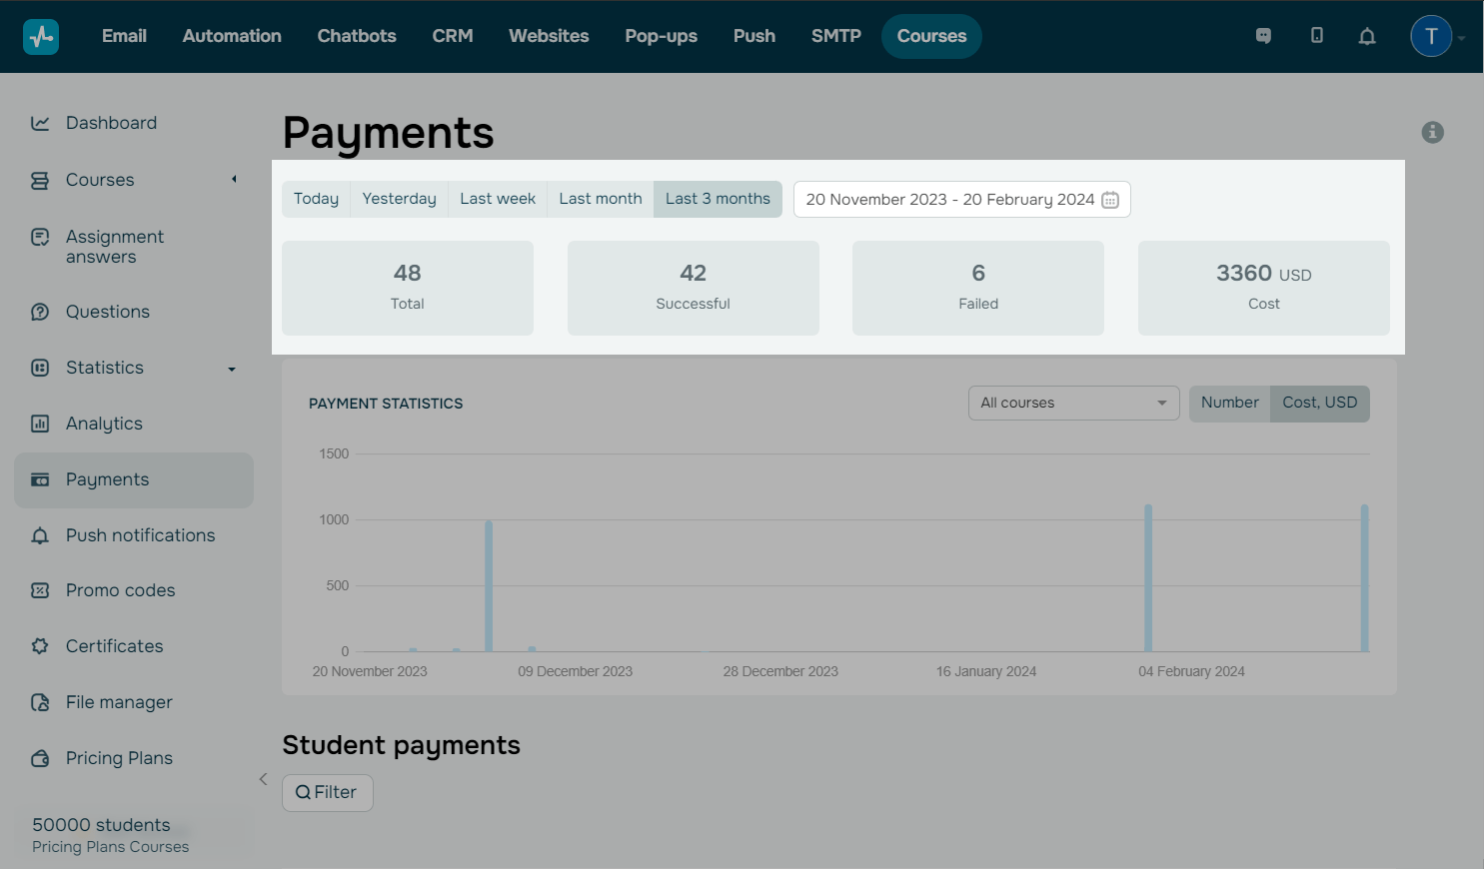Open the All courses dropdown

coord(1073,403)
